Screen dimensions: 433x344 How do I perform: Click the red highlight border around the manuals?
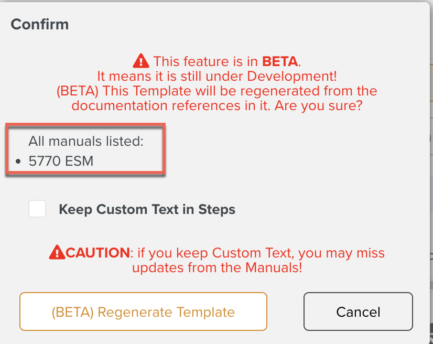click(x=85, y=126)
